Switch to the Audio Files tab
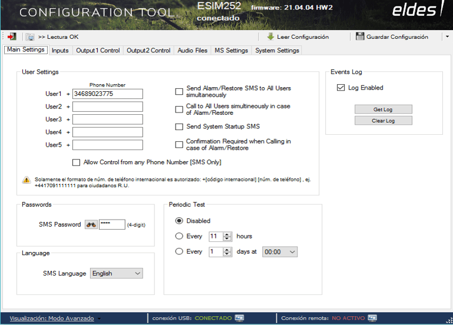This screenshot has width=453, height=325. coord(193,51)
